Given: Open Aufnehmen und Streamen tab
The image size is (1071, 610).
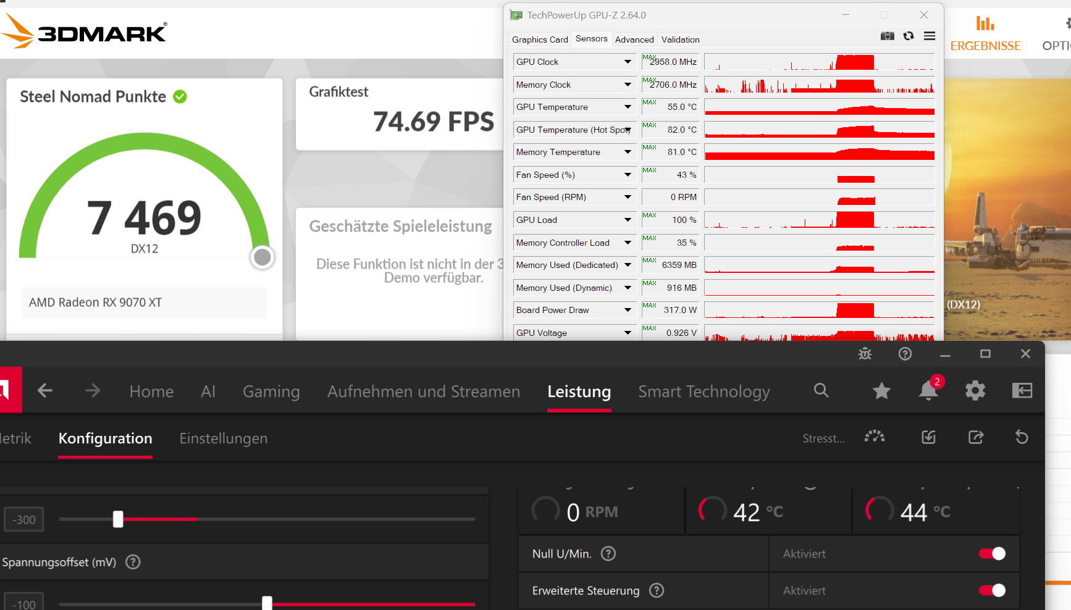Looking at the screenshot, I should [x=424, y=391].
